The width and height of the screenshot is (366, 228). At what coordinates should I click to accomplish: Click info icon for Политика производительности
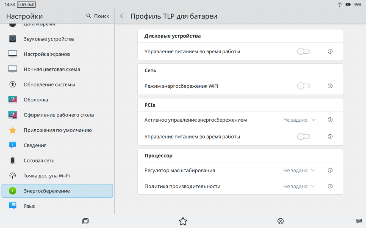point(330,186)
